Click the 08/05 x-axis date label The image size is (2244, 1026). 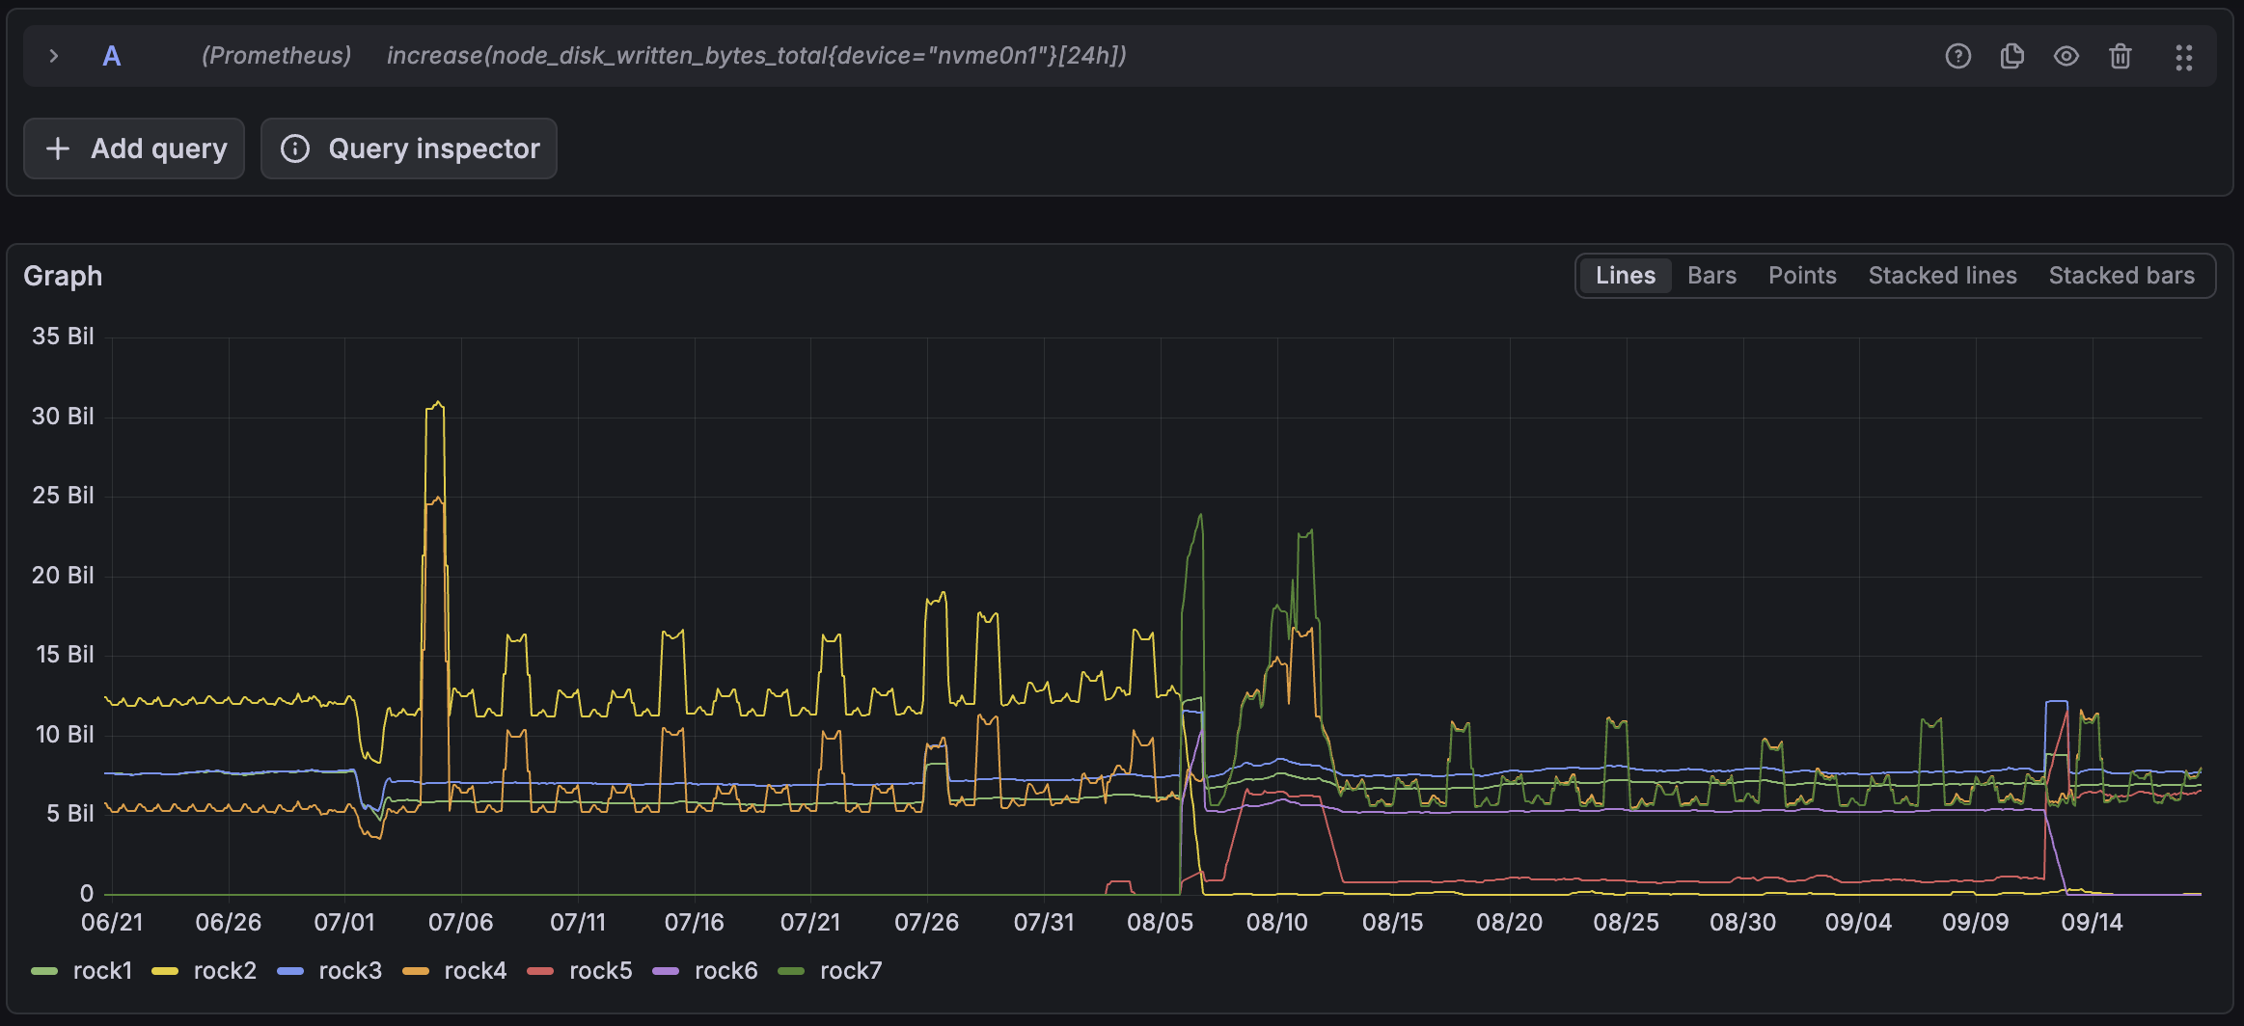pos(1161,923)
